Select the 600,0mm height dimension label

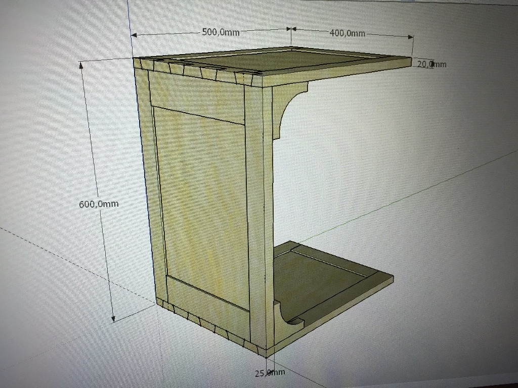pos(99,204)
